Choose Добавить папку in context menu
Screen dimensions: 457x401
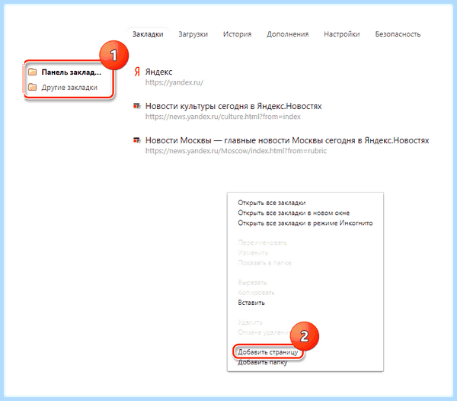263,363
